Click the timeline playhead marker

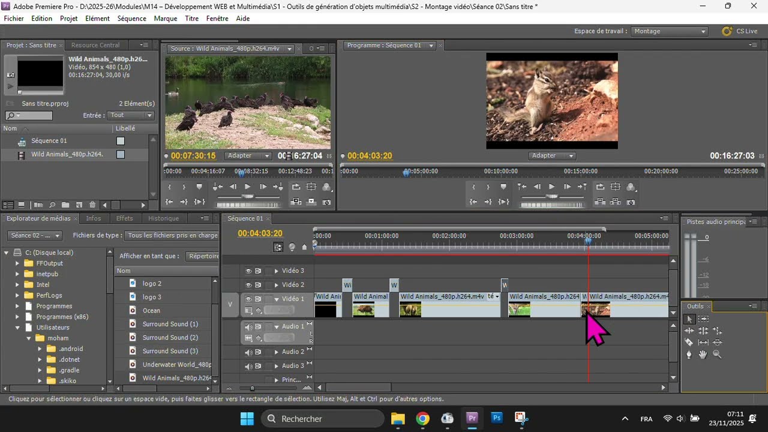pyautogui.click(x=589, y=241)
